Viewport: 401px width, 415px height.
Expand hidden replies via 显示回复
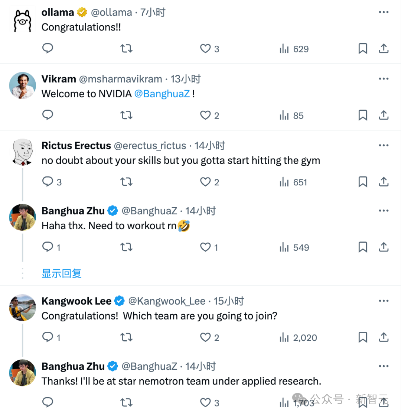tap(62, 273)
